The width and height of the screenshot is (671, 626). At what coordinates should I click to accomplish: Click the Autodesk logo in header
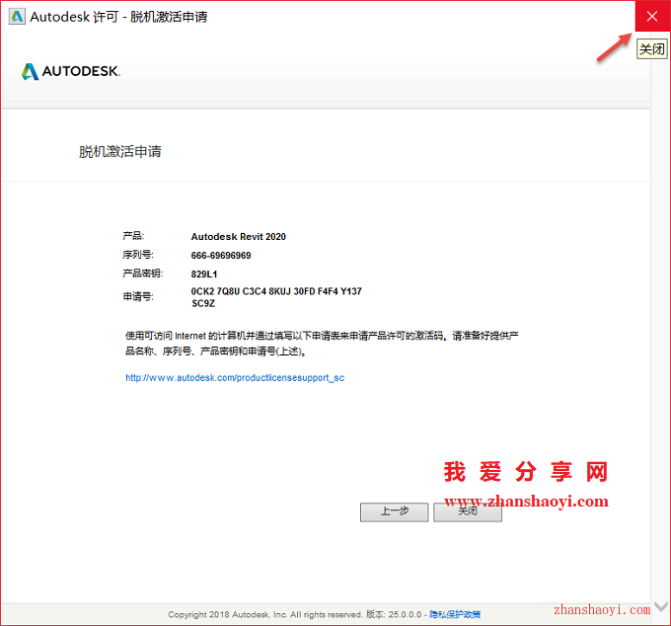click(x=71, y=71)
